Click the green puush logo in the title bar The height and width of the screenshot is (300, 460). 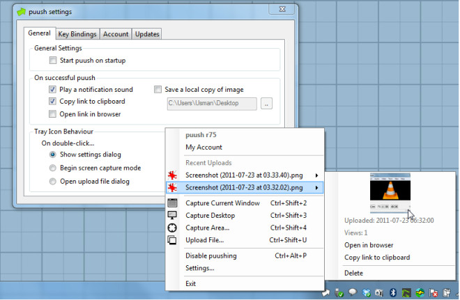point(21,12)
